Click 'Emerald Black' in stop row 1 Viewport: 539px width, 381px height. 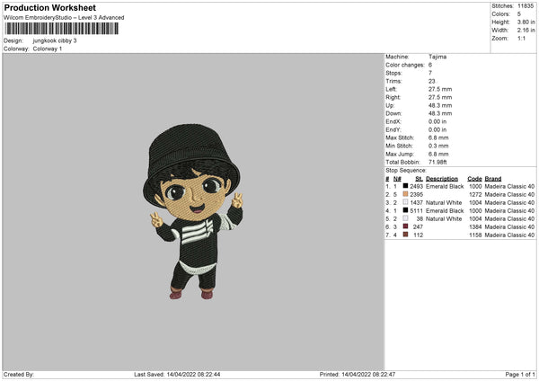coord(445,186)
